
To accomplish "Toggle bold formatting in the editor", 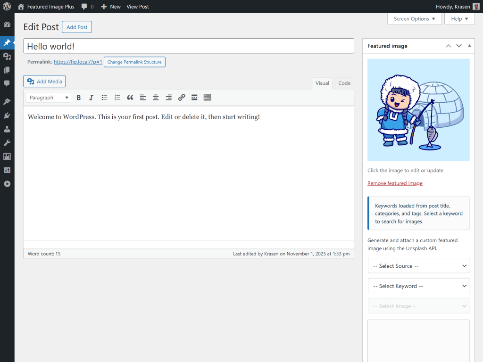I will (78, 98).
